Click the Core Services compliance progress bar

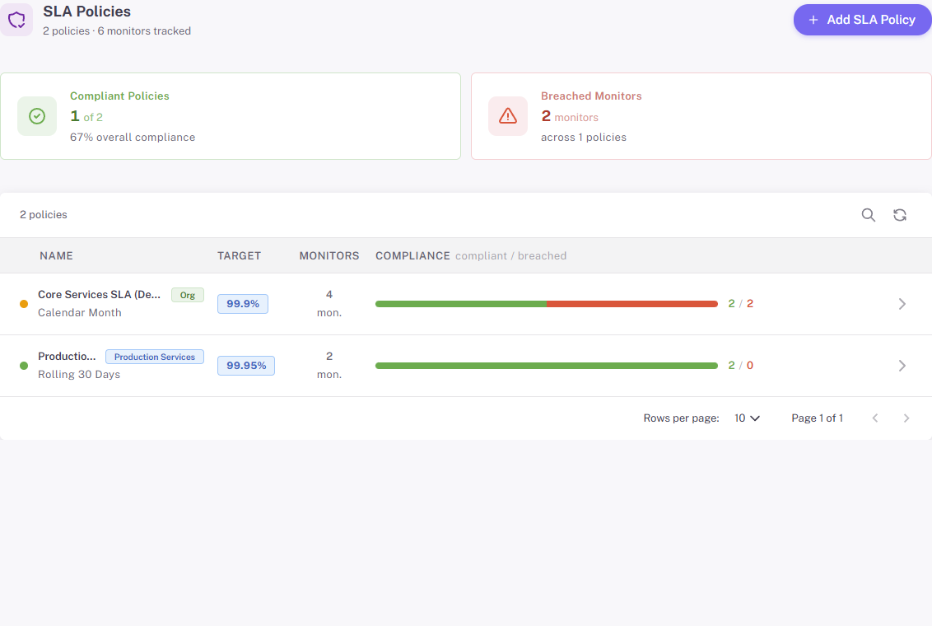click(x=546, y=303)
